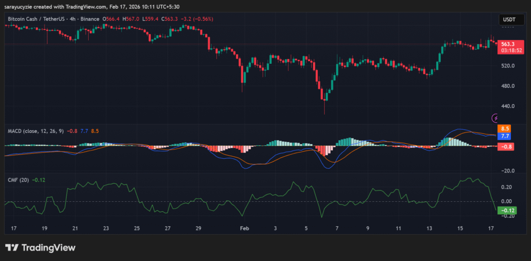
Task: Click the Feb label on time axis
Action: point(245,228)
